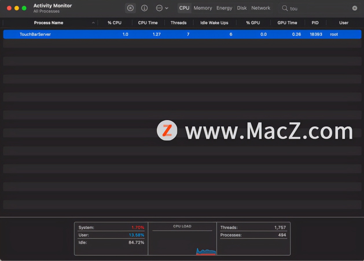Sort processes by the PID column
364x261 pixels.
(x=315, y=23)
